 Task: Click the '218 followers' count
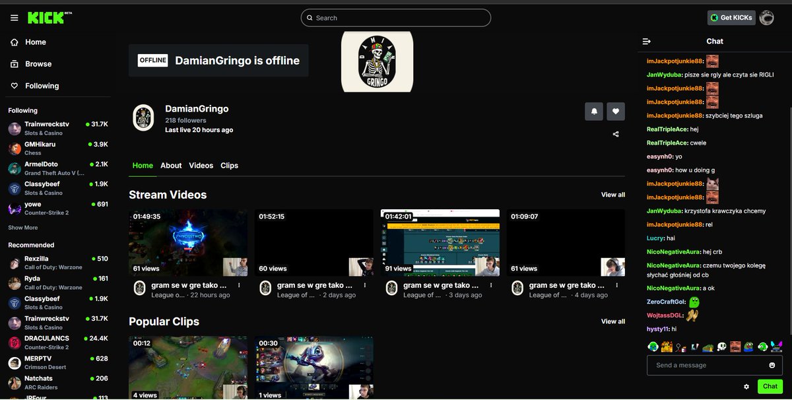[x=185, y=121]
